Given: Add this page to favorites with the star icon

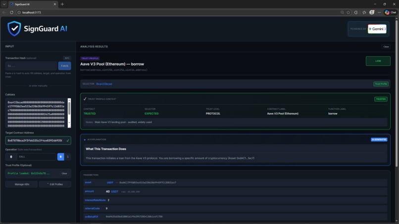Looking at the screenshot, I should 349,12.
